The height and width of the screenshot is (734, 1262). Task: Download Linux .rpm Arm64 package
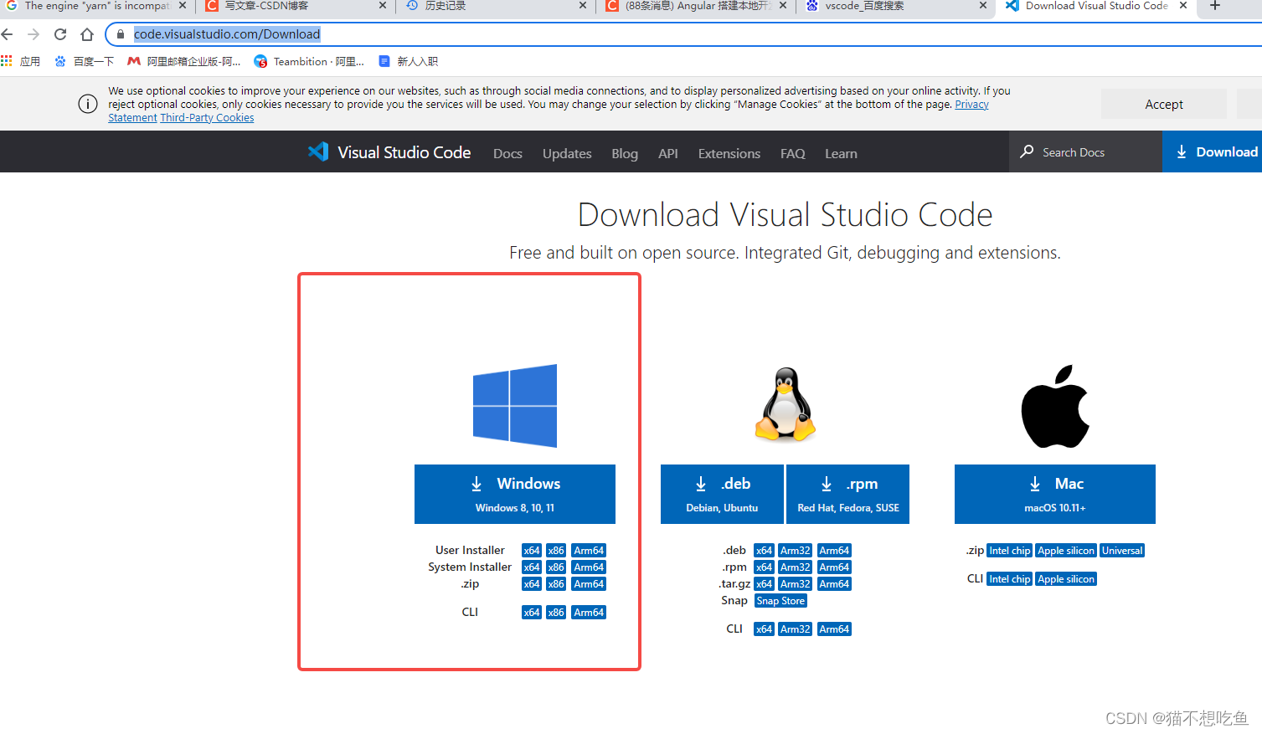pyautogui.click(x=834, y=567)
